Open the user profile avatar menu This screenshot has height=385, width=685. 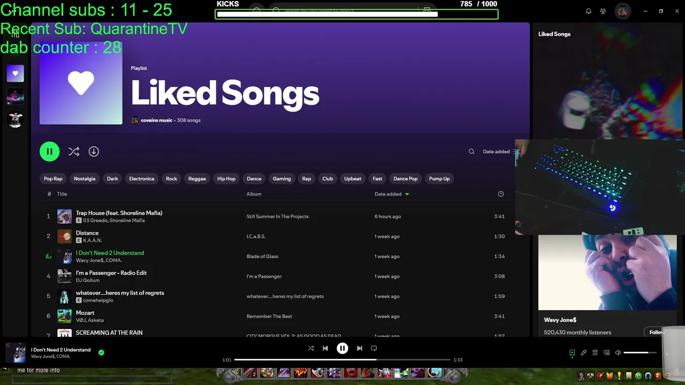click(x=622, y=11)
